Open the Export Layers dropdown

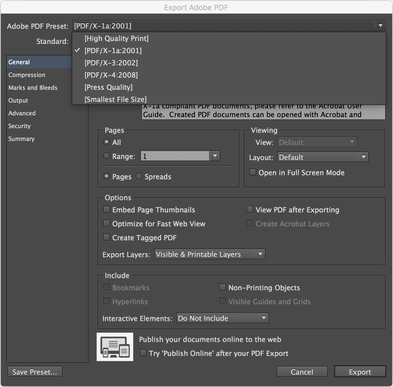point(210,254)
